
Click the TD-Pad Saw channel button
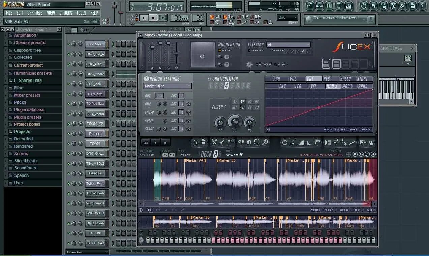pos(96,104)
